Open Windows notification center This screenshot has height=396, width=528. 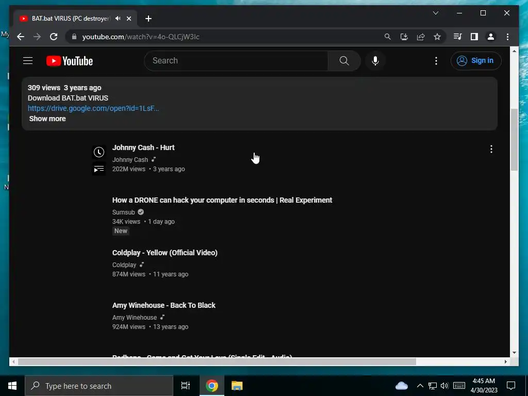(511, 386)
